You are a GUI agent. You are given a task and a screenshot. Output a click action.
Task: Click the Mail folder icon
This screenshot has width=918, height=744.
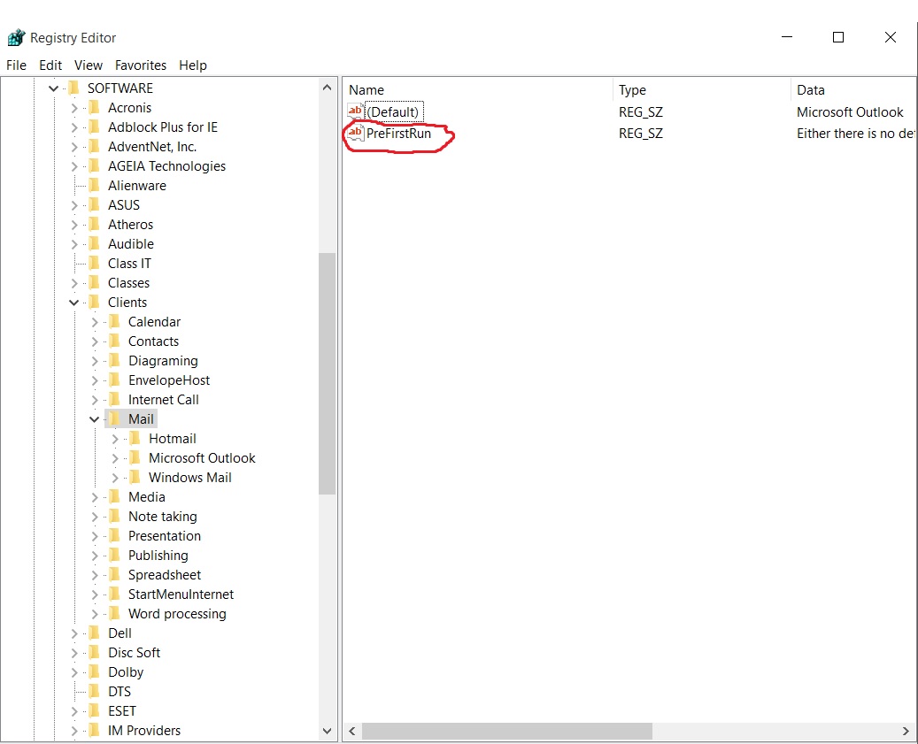pos(115,418)
